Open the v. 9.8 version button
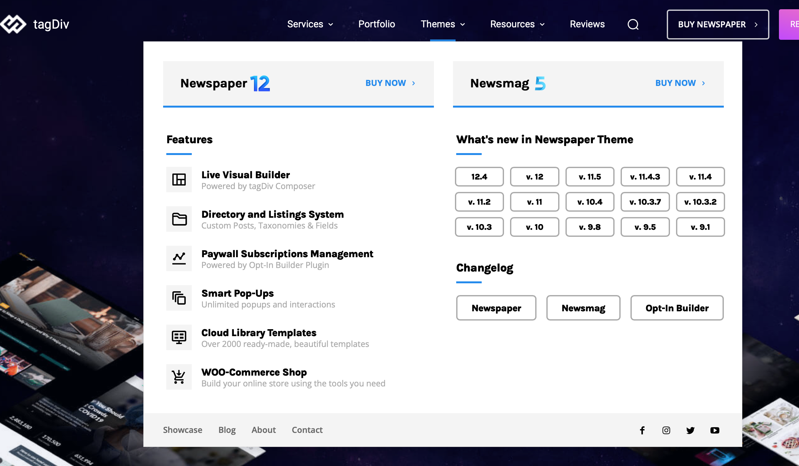799x466 pixels. pos(590,227)
